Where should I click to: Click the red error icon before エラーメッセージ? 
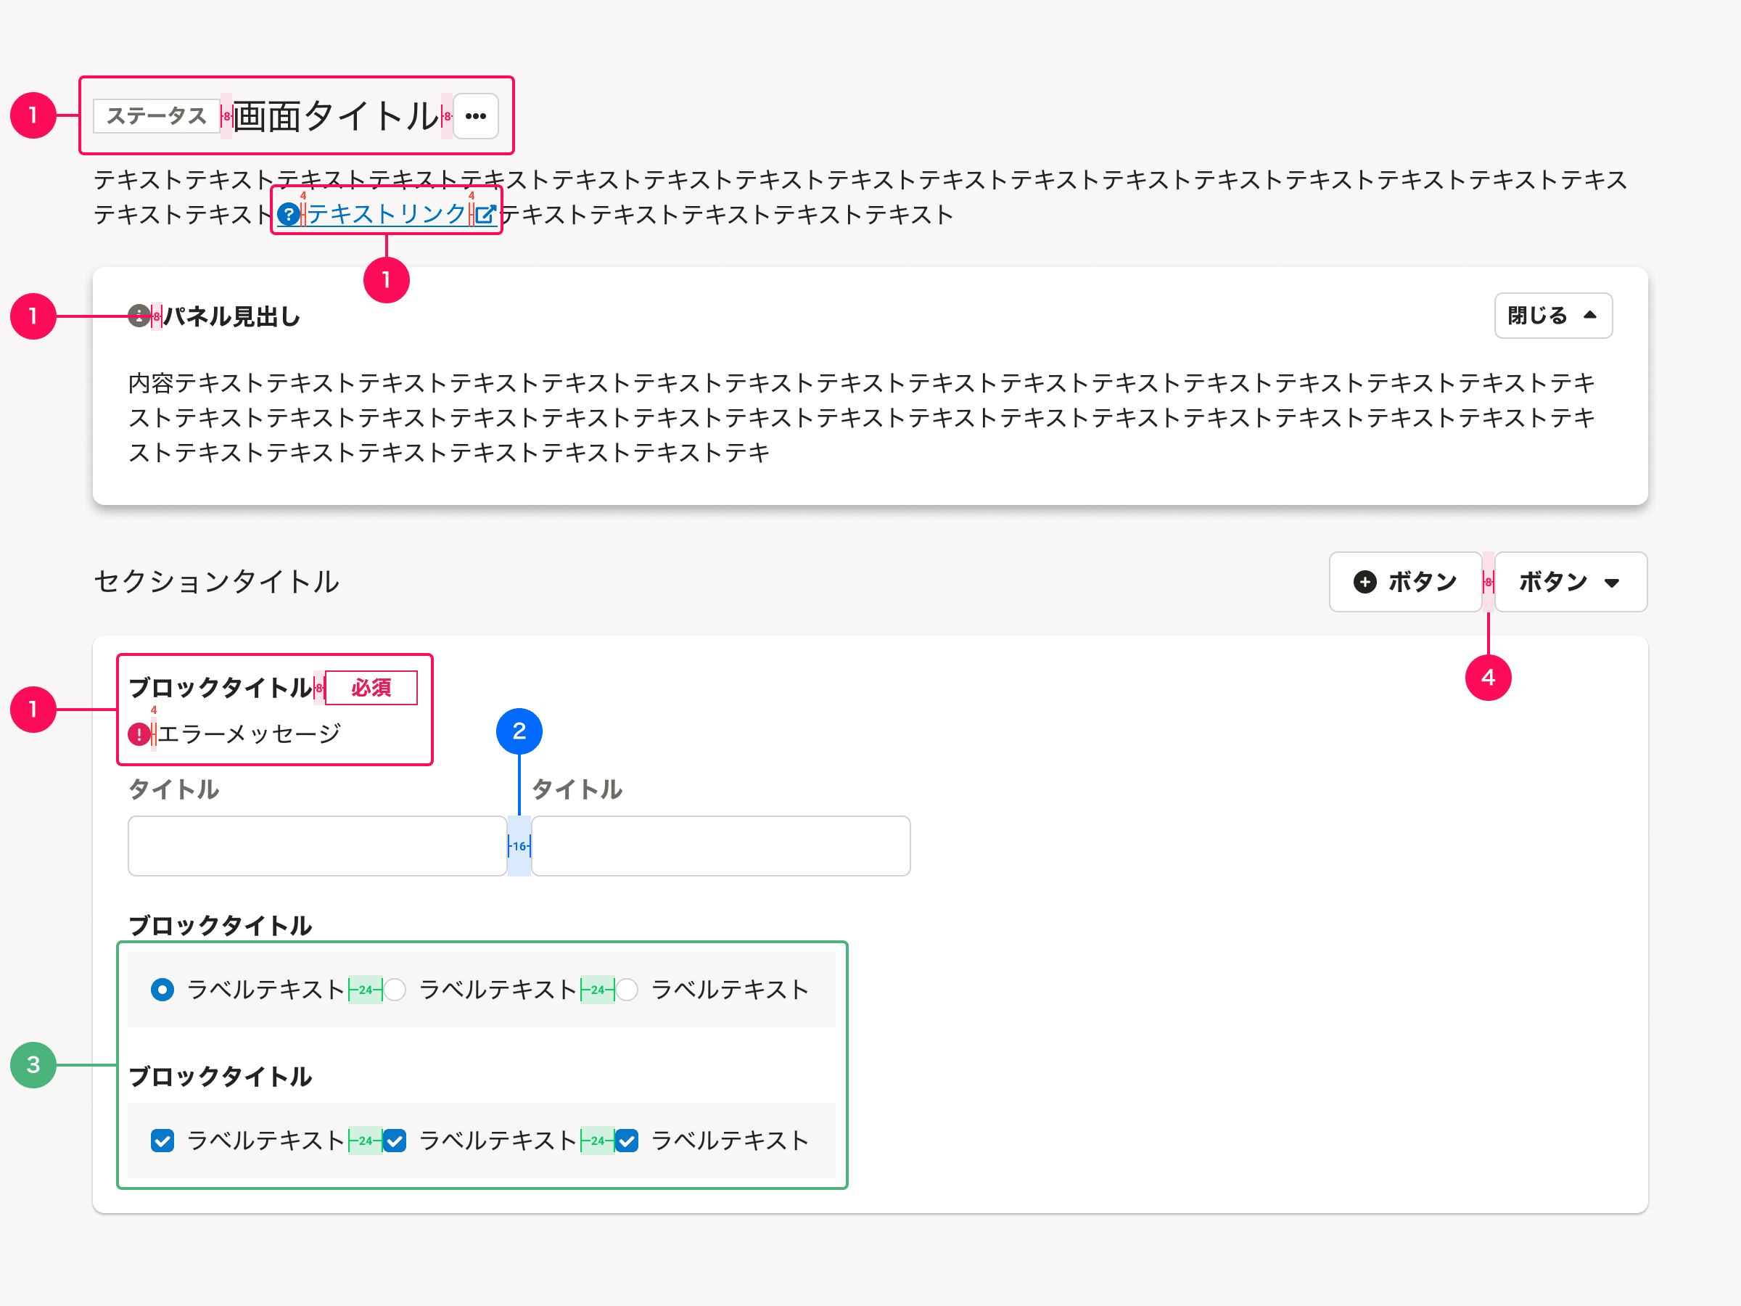click(139, 733)
